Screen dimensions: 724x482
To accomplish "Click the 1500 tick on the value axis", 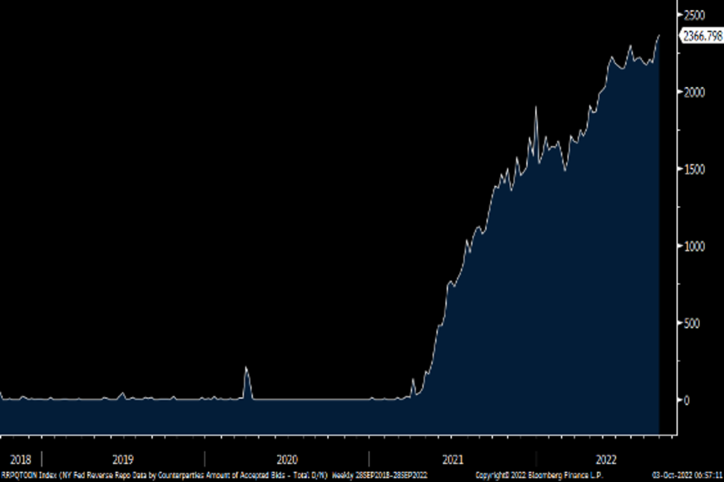I will (x=693, y=169).
